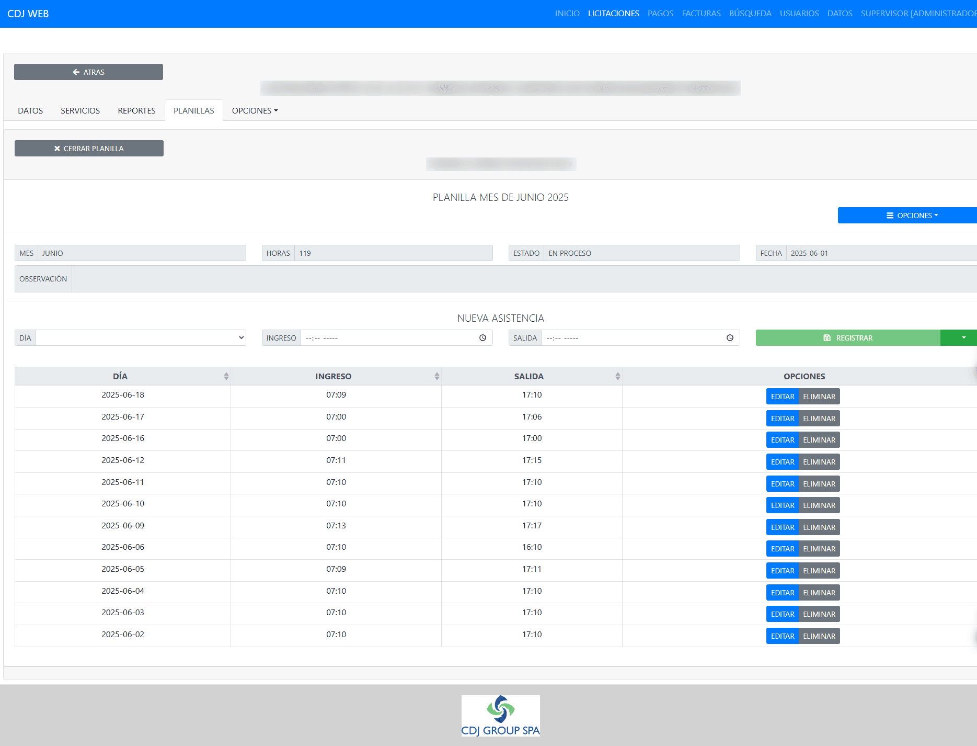Sort table by SALIDA column arrows

pos(617,376)
